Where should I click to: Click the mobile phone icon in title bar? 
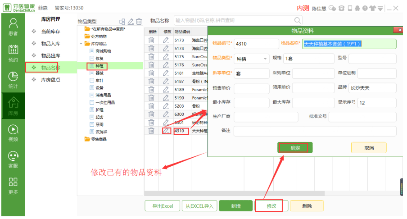tap(350, 8)
